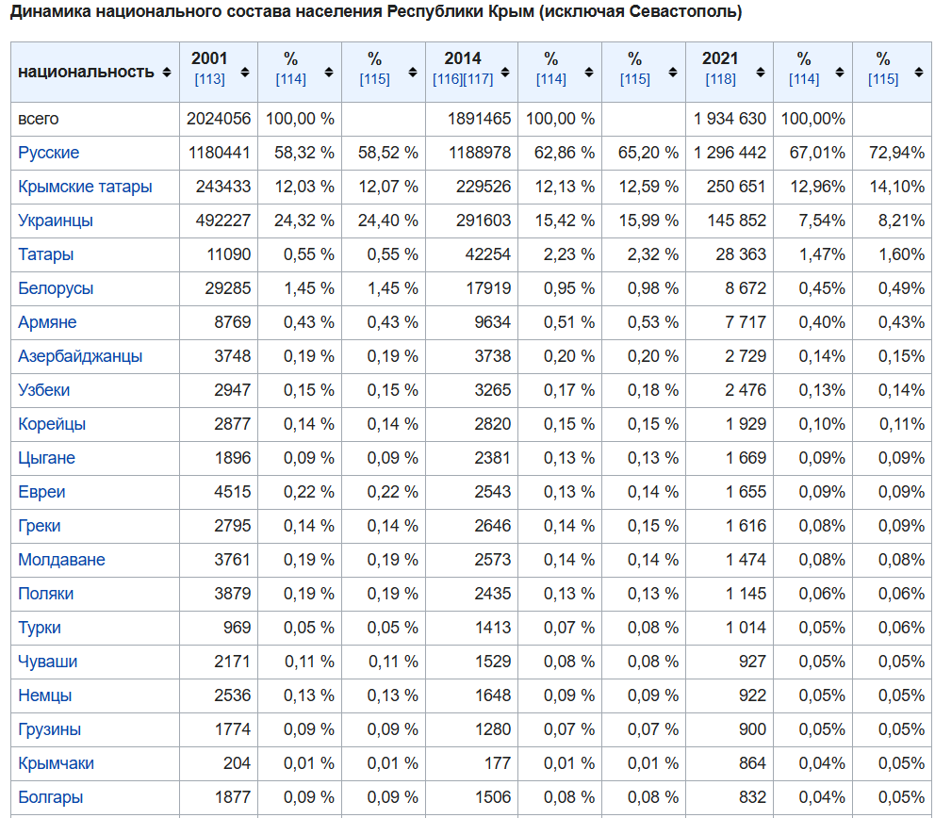This screenshot has height=818, width=935.
Task: Open the Турки link
Action: click(x=40, y=629)
